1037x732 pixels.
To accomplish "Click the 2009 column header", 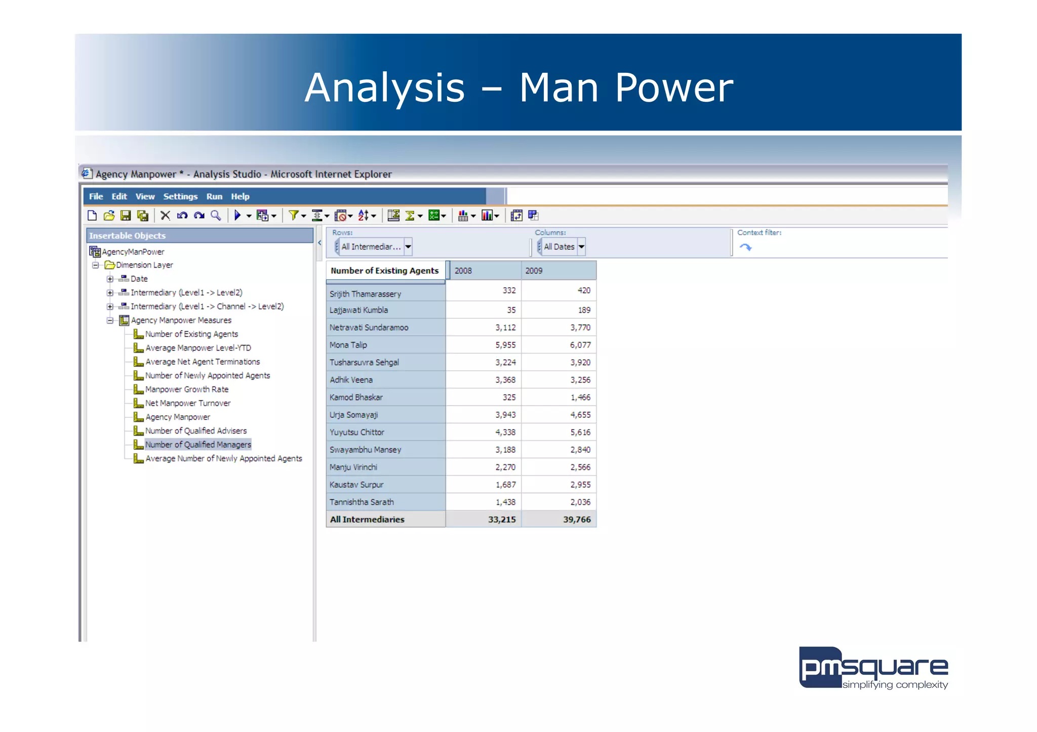I will [x=559, y=271].
